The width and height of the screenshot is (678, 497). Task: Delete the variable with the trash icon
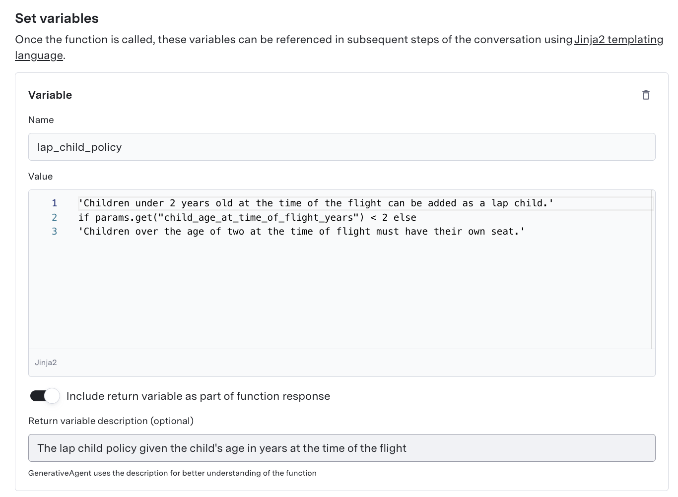645,95
